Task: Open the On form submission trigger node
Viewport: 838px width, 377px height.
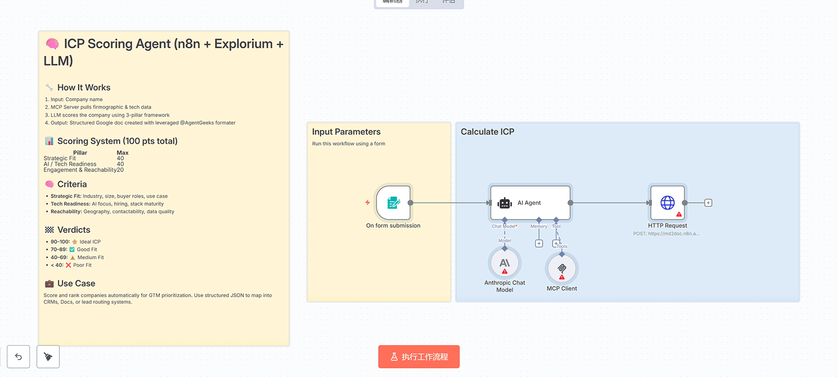Action: (394, 203)
